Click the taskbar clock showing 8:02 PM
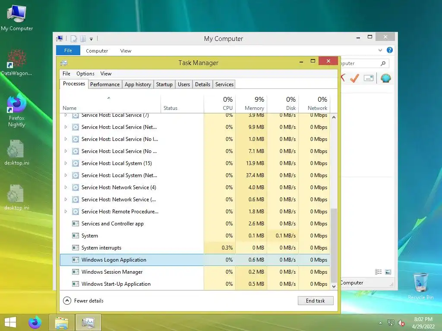442x331 pixels. click(x=423, y=323)
